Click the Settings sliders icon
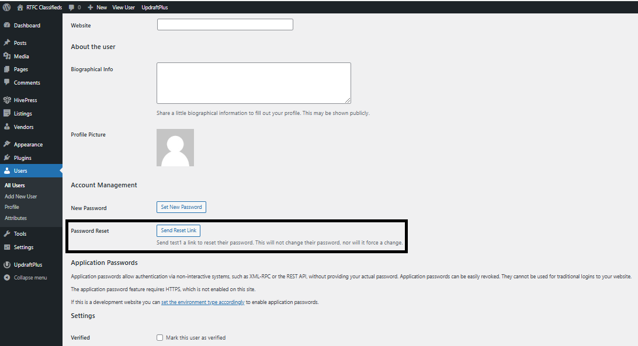638x346 pixels. tap(7, 247)
